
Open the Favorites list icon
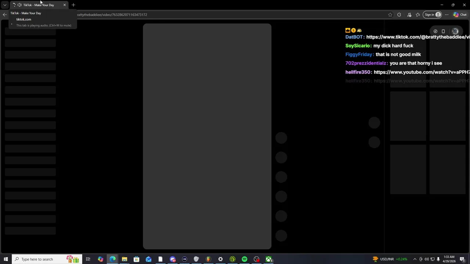click(x=418, y=15)
